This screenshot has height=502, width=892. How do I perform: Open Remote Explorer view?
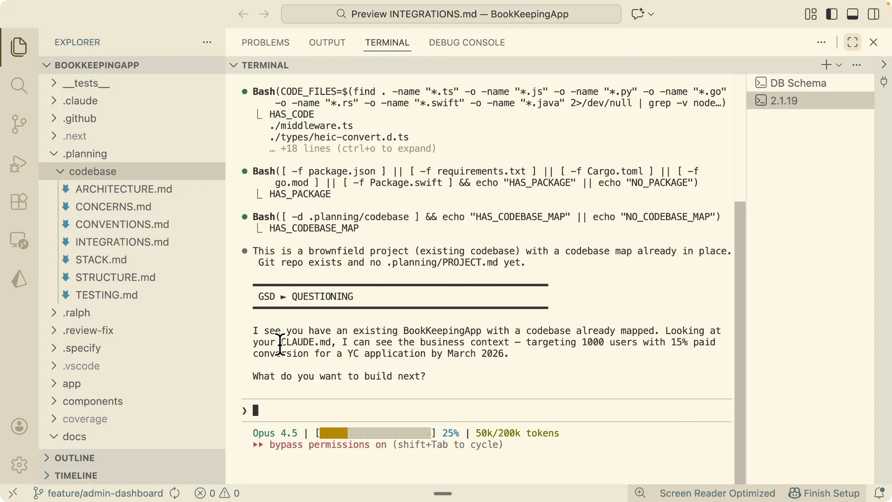[19, 240]
